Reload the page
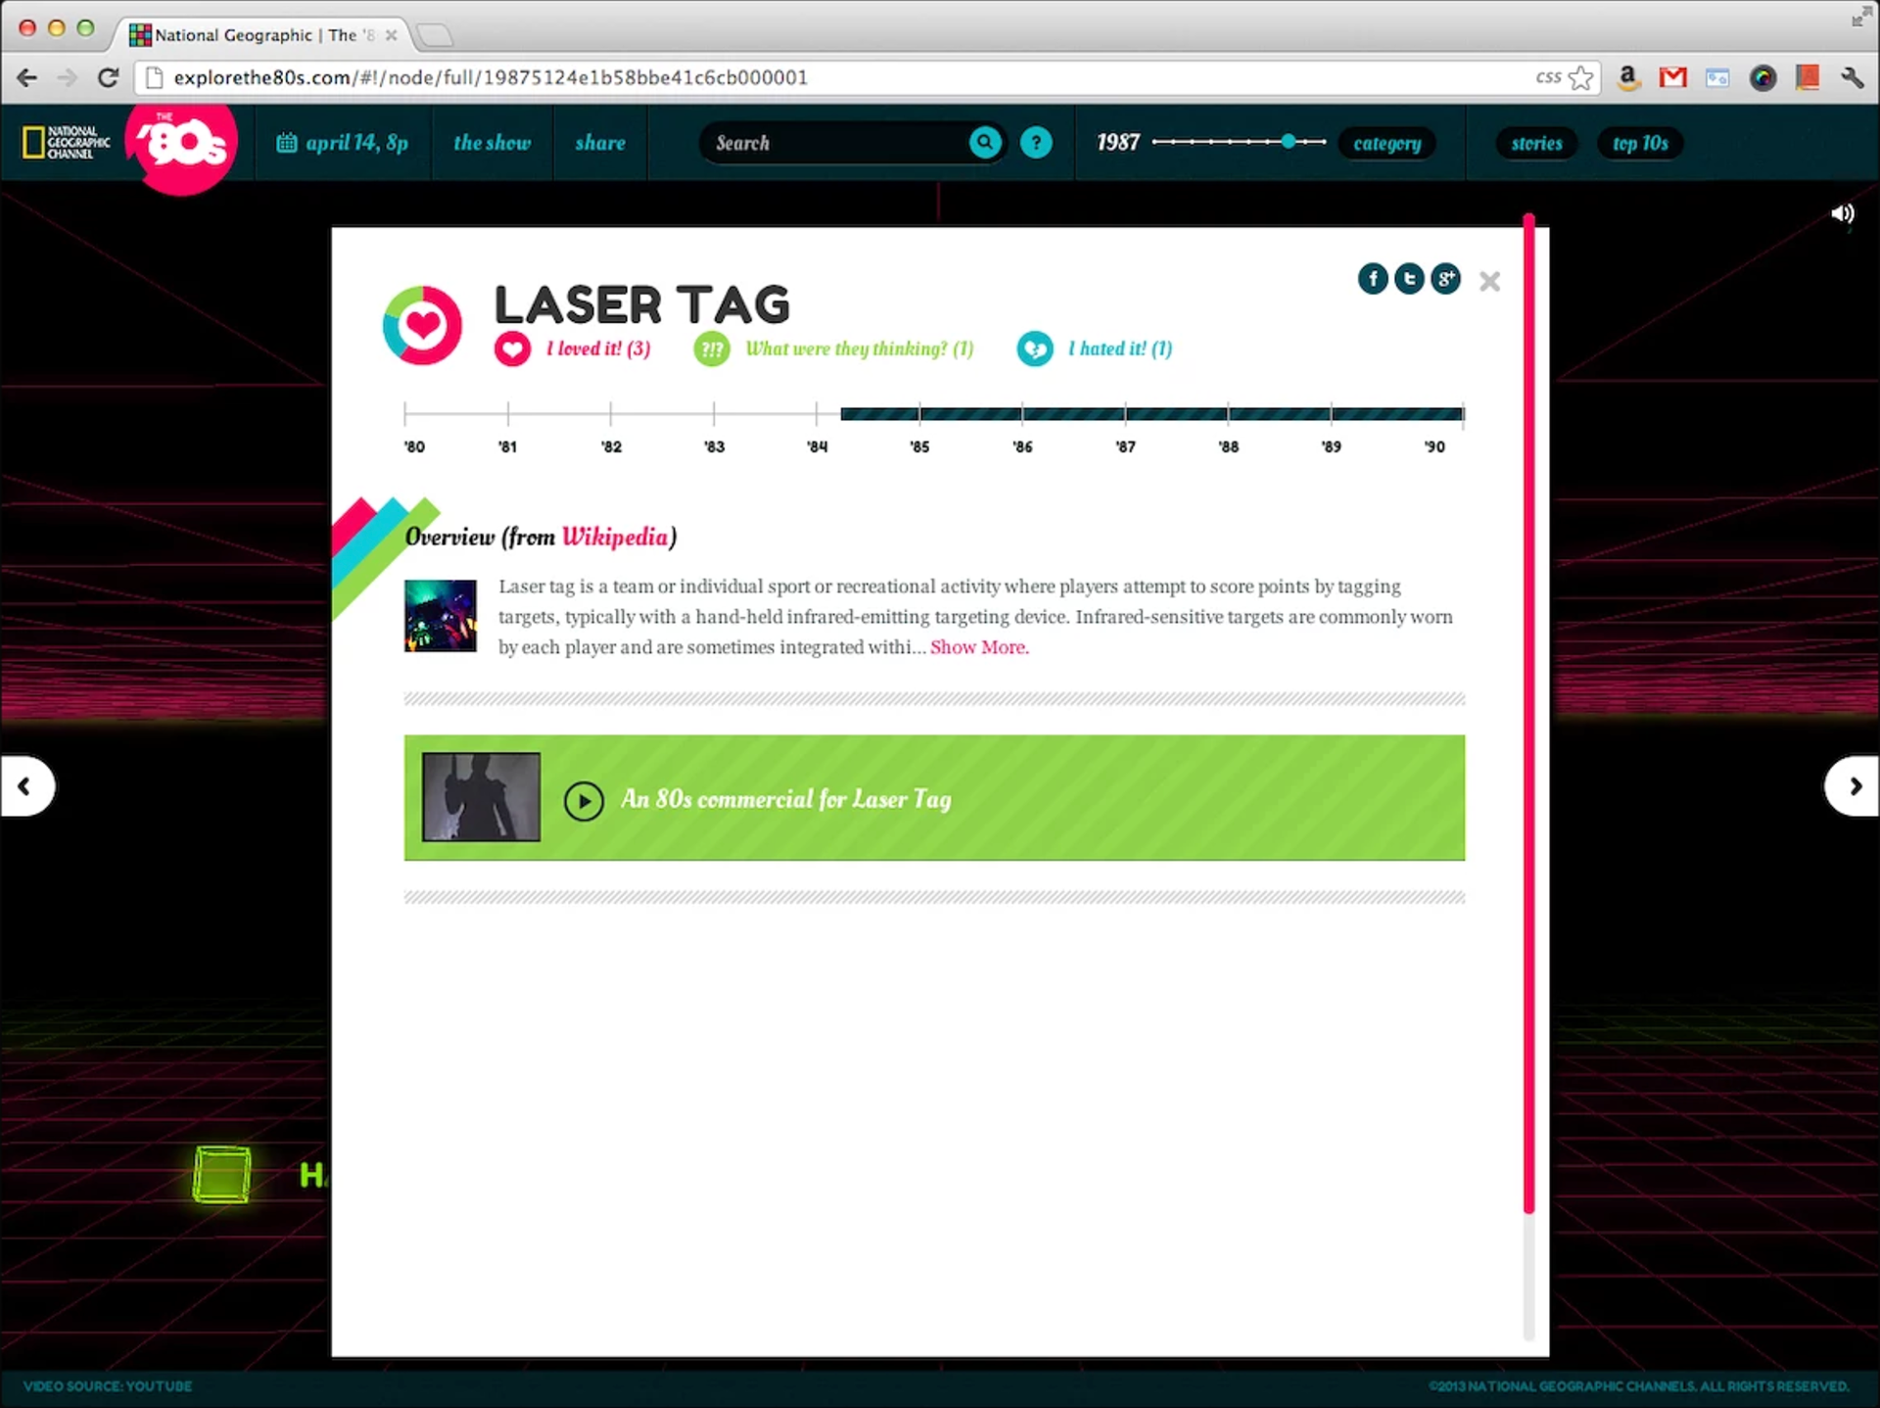This screenshot has width=1880, height=1408. pos(109,77)
